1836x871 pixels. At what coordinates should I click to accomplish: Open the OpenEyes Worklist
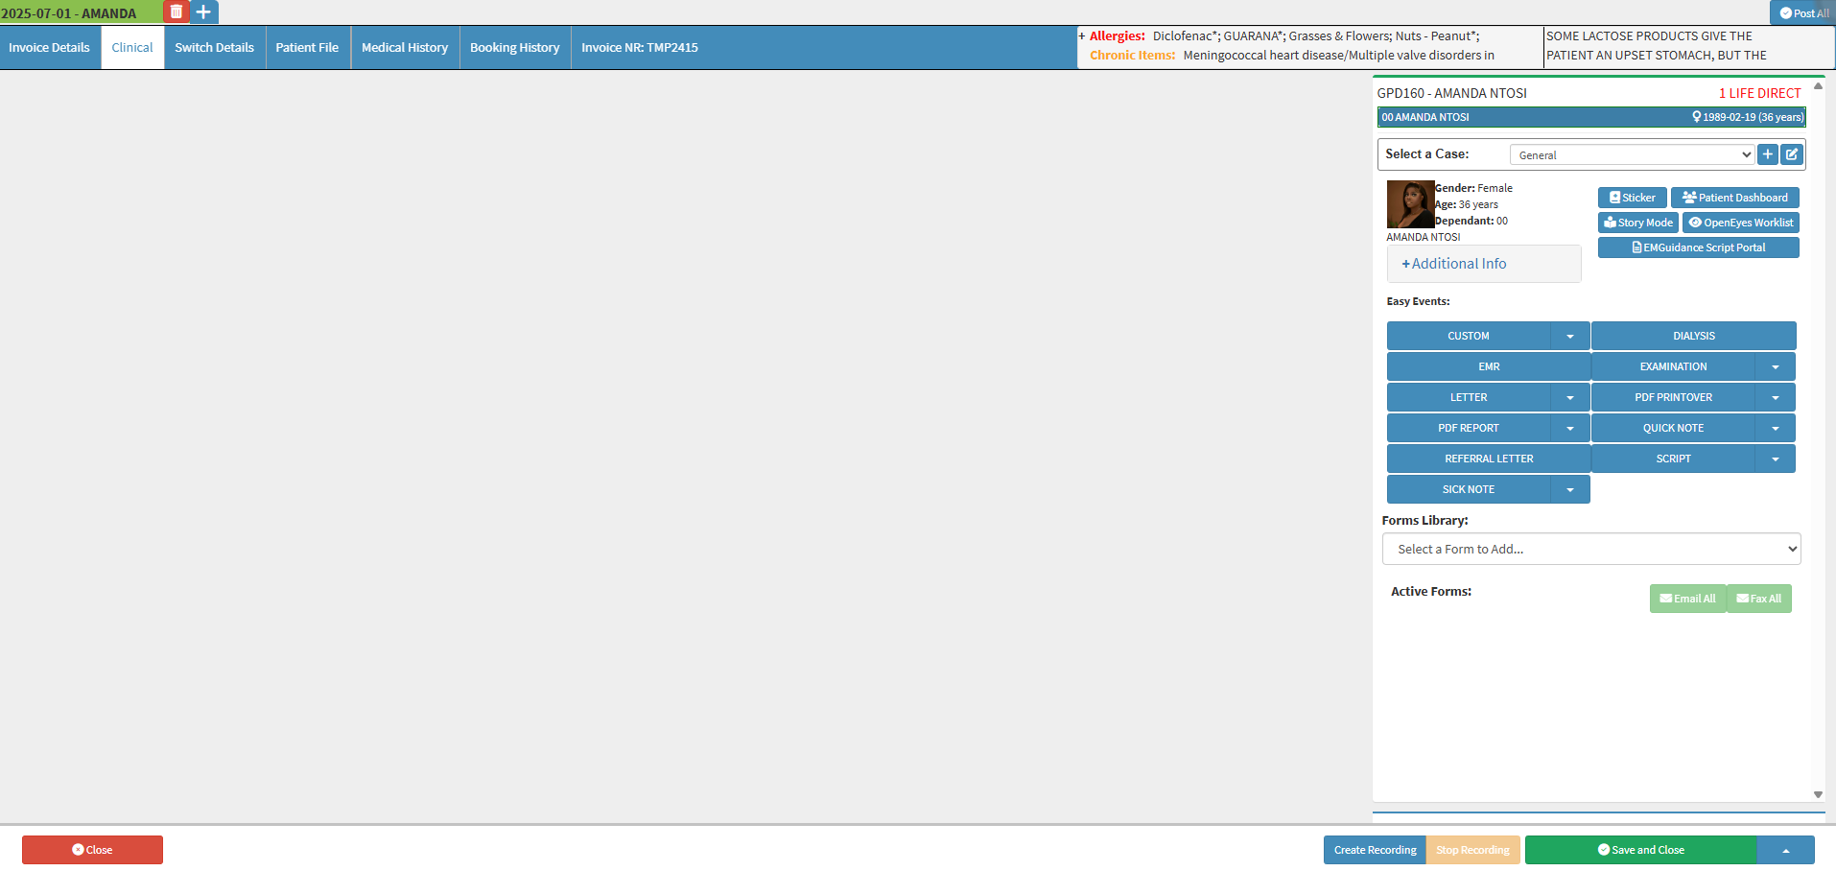pos(1741,223)
